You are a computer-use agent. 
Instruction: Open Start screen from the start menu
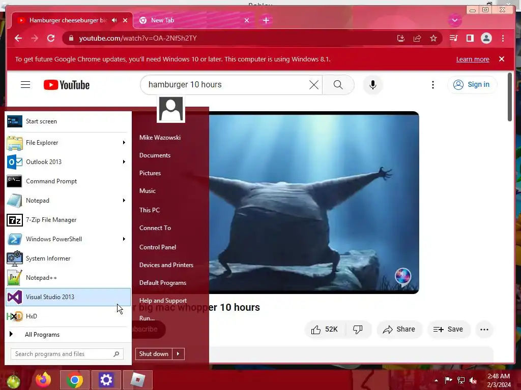[x=68, y=121]
